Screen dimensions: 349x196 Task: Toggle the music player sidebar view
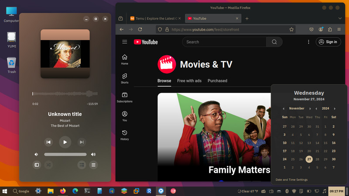[37, 165]
